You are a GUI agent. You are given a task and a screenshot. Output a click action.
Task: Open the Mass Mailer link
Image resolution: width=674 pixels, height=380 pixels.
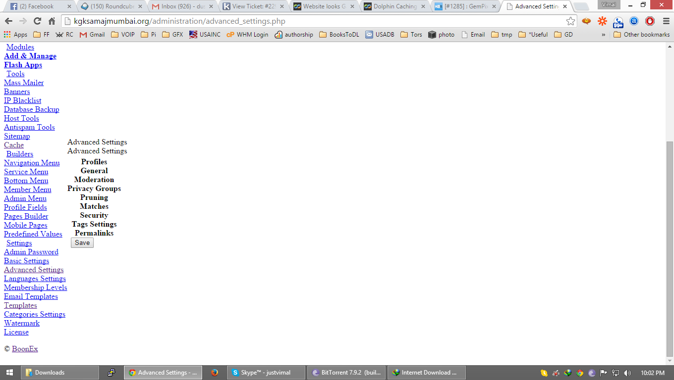24,83
